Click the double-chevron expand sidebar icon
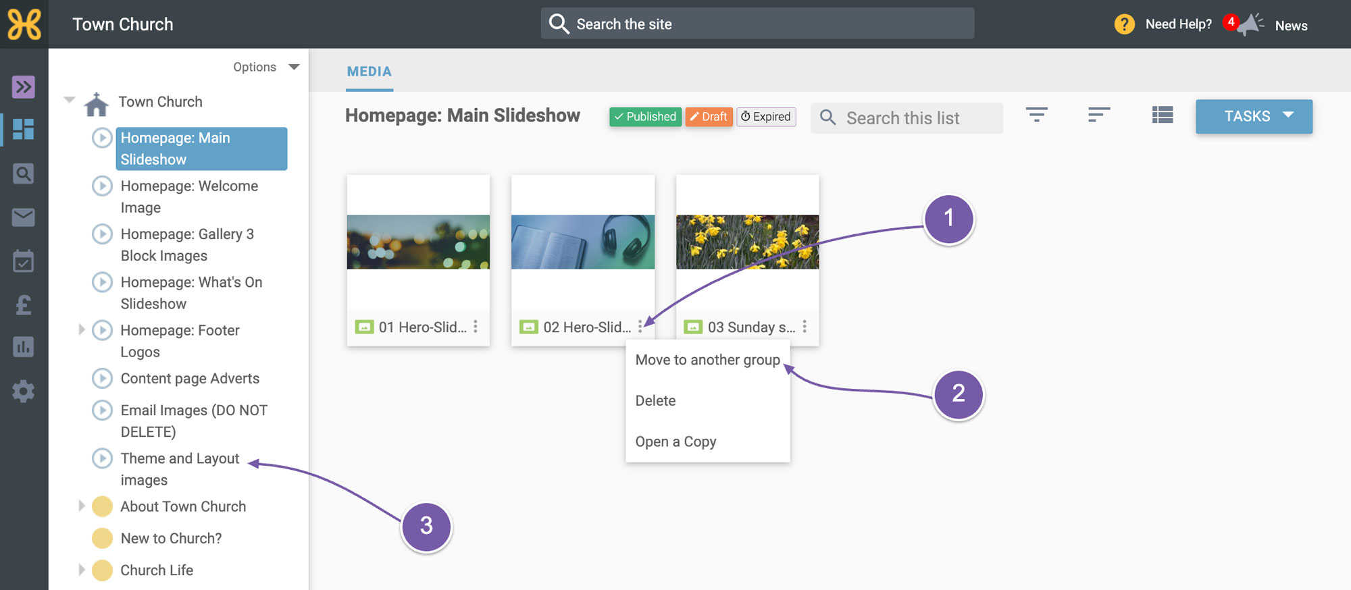Screen dimensions: 1351x590 pos(23,86)
